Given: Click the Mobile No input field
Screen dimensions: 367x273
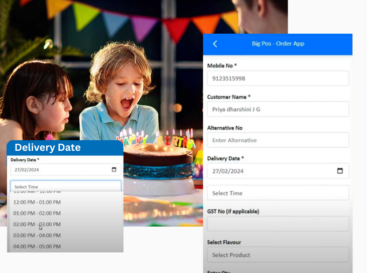Looking at the screenshot, I should click(x=278, y=78).
